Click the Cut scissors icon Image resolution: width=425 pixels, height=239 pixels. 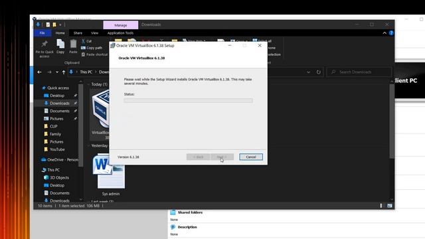tap(83, 41)
